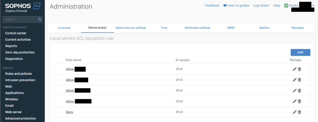
Task: Click the video camera icon beside How-to guides
Action: (x=225, y=6)
